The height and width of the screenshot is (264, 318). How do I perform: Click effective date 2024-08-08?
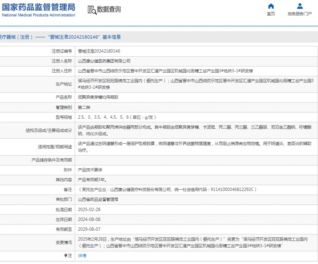pyautogui.click(x=89, y=219)
